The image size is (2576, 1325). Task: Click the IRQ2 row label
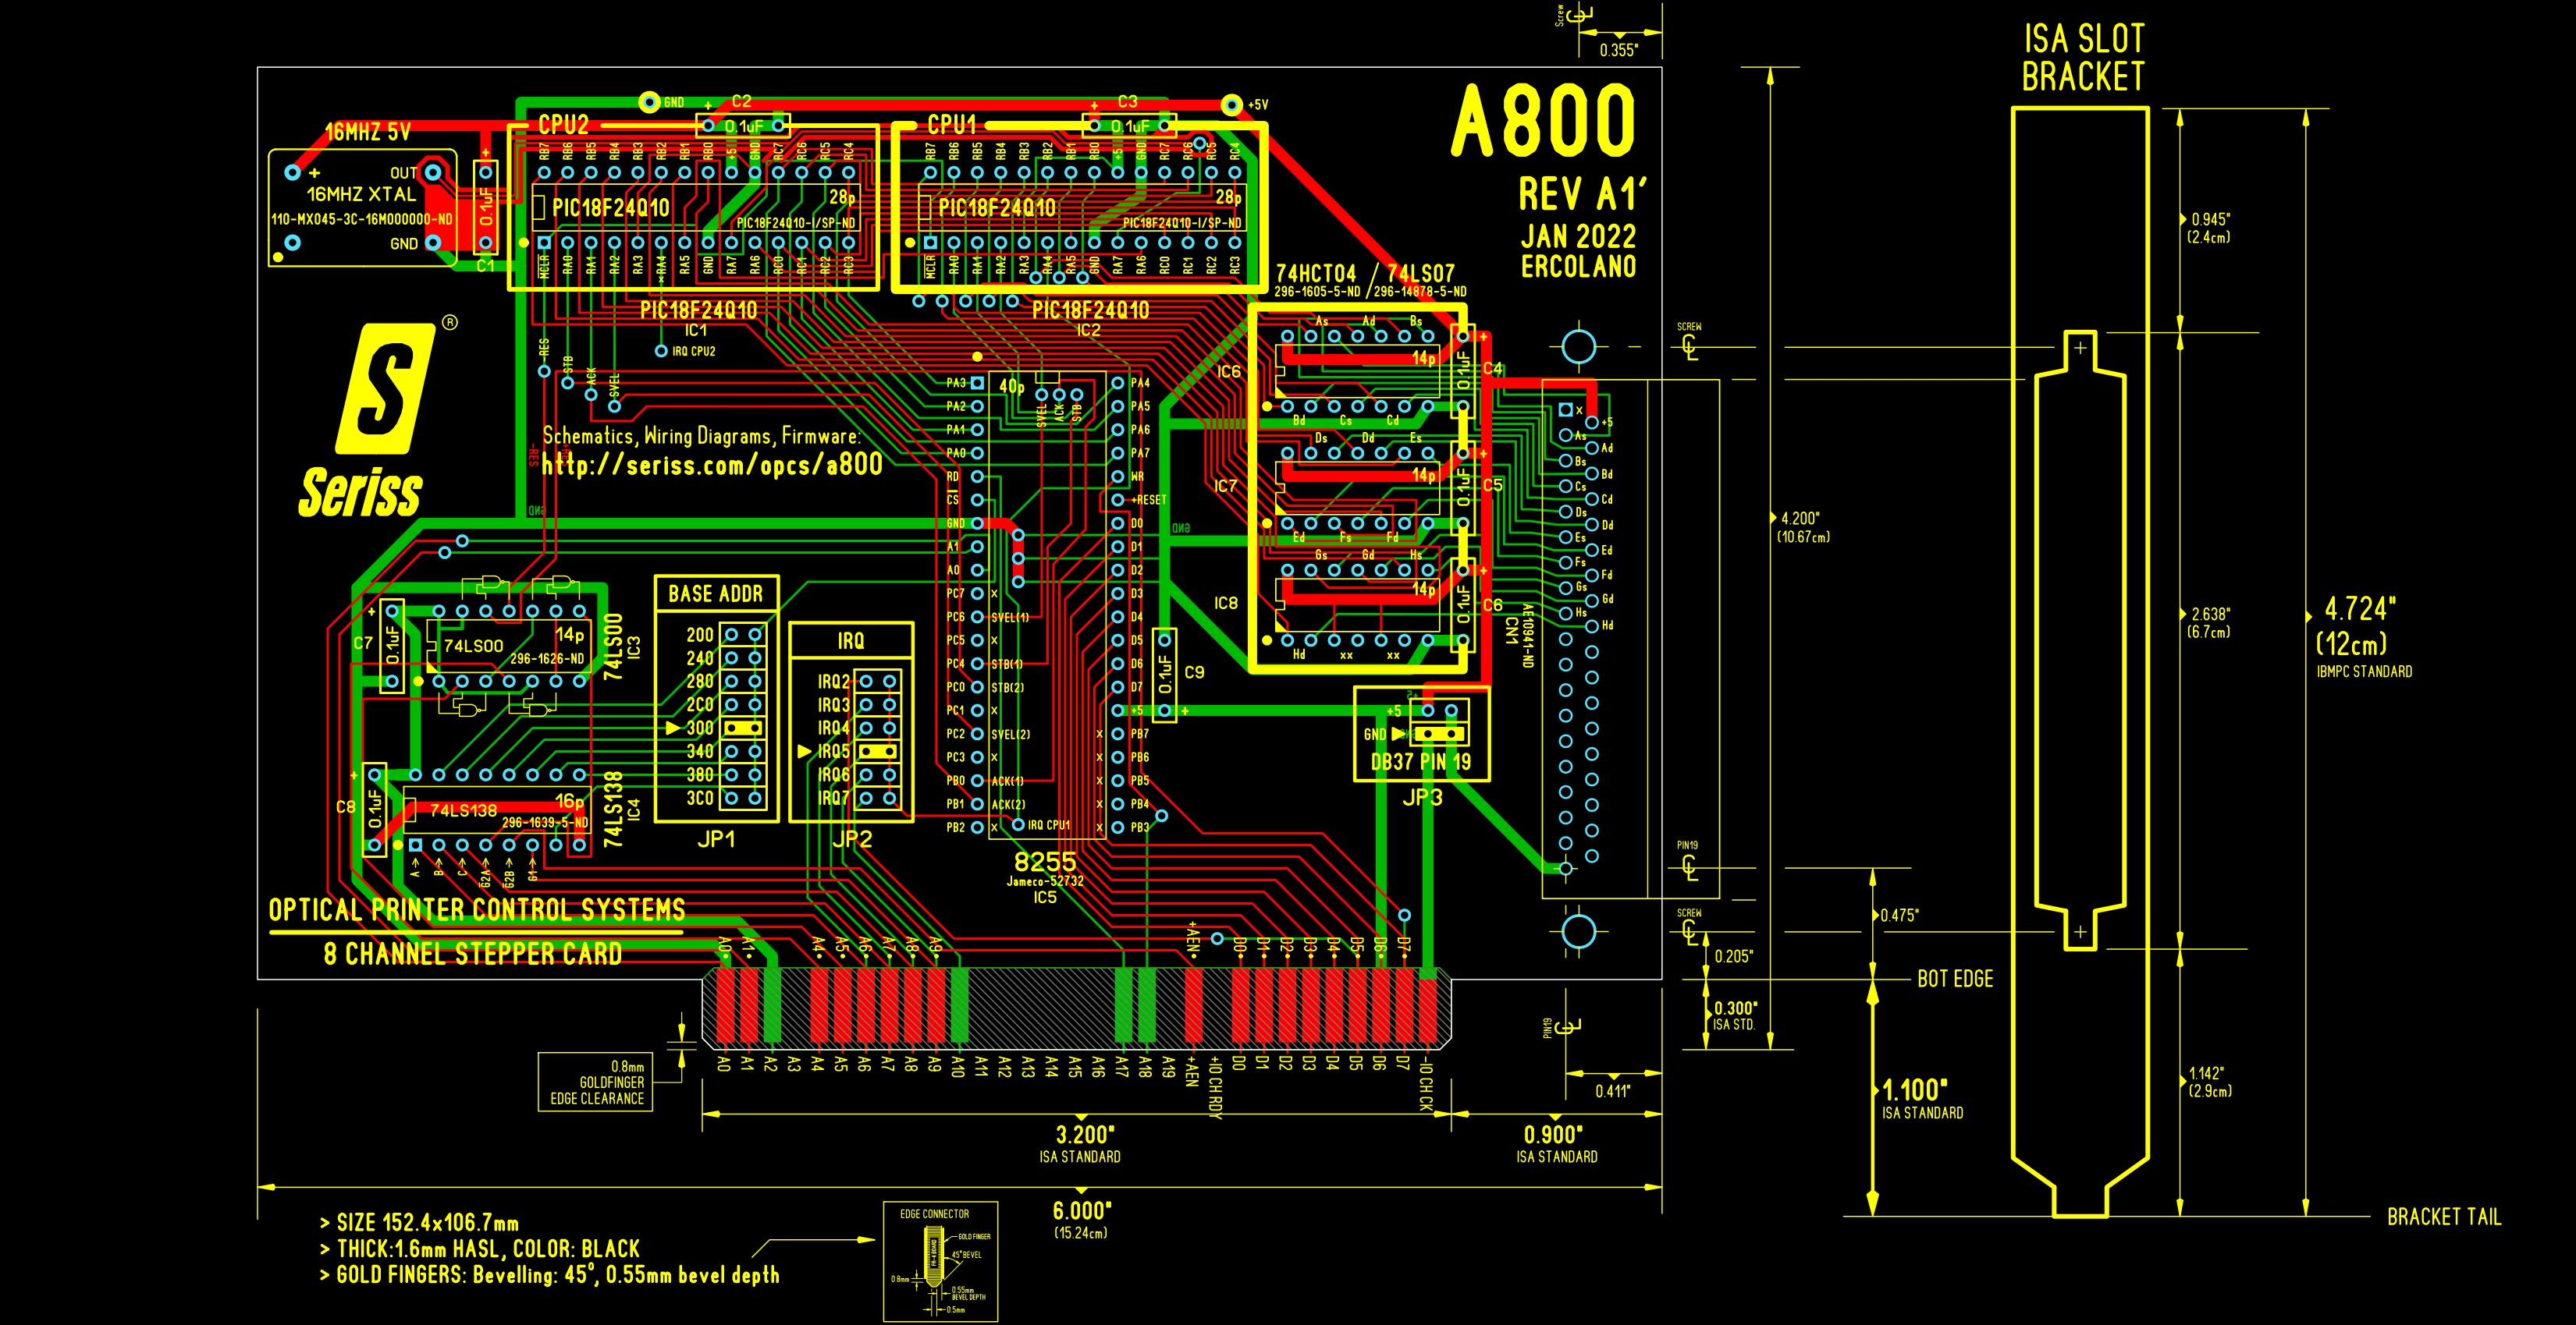click(x=833, y=682)
